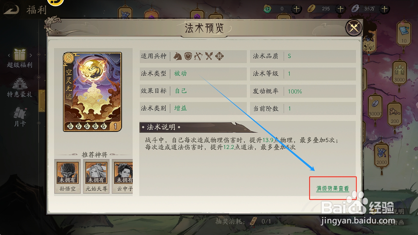Click the cavalry horse troop-type icon
Image resolution: width=418 pixels, height=235 pixels.
click(x=178, y=56)
